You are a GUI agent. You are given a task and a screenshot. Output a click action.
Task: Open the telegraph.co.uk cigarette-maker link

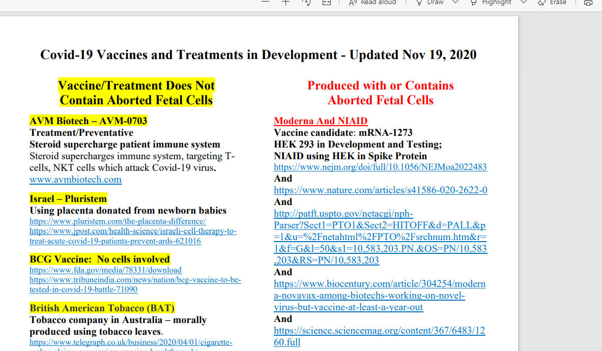point(131,344)
